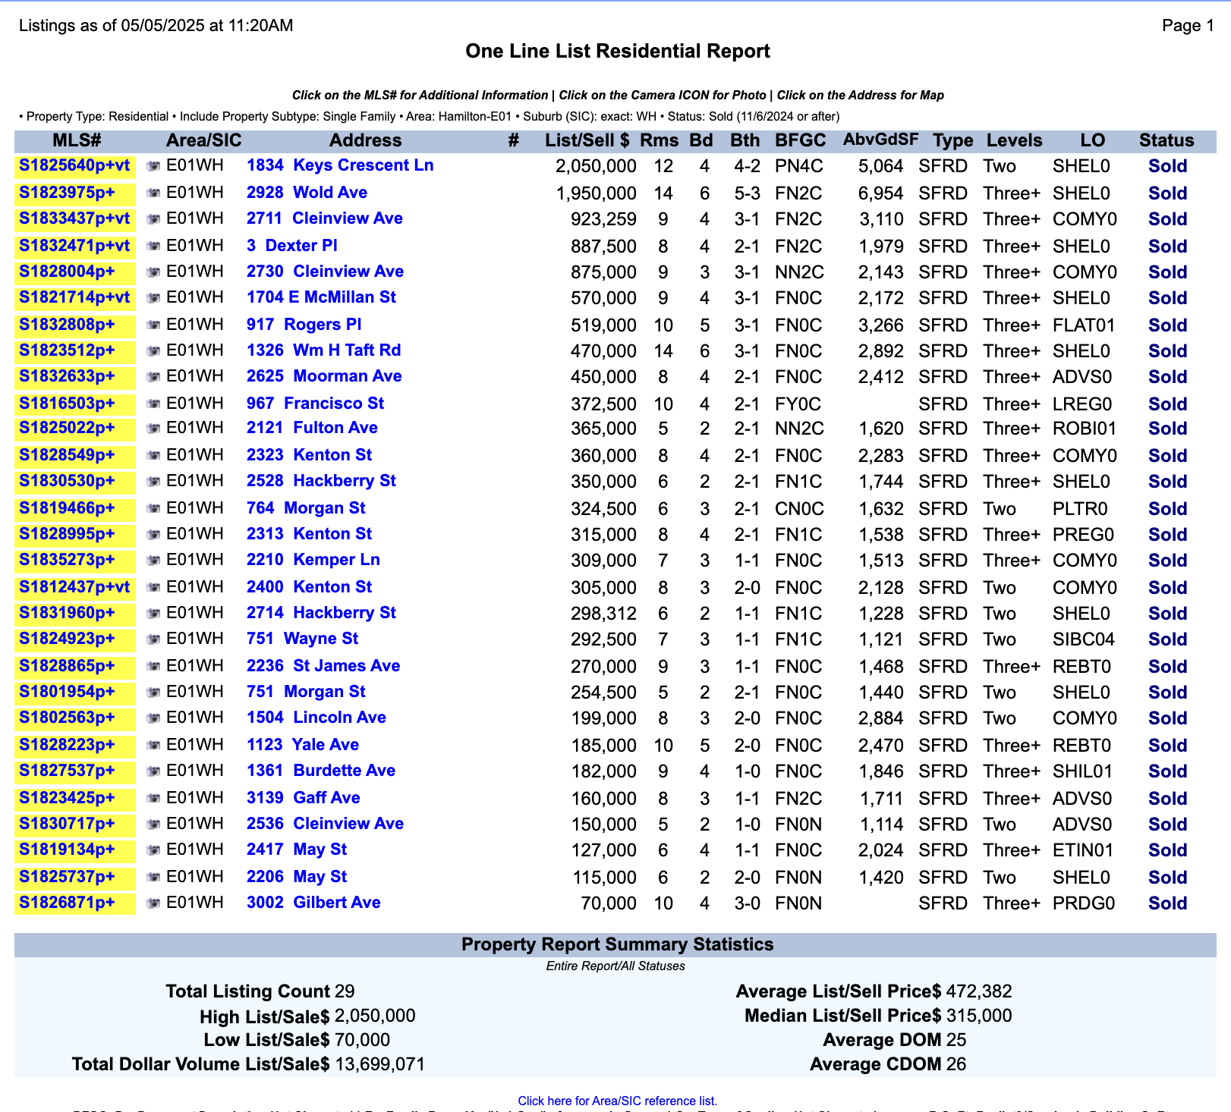The height and width of the screenshot is (1112, 1231).
Task: Open MLS listing S1832808p+
Action: click(x=67, y=325)
